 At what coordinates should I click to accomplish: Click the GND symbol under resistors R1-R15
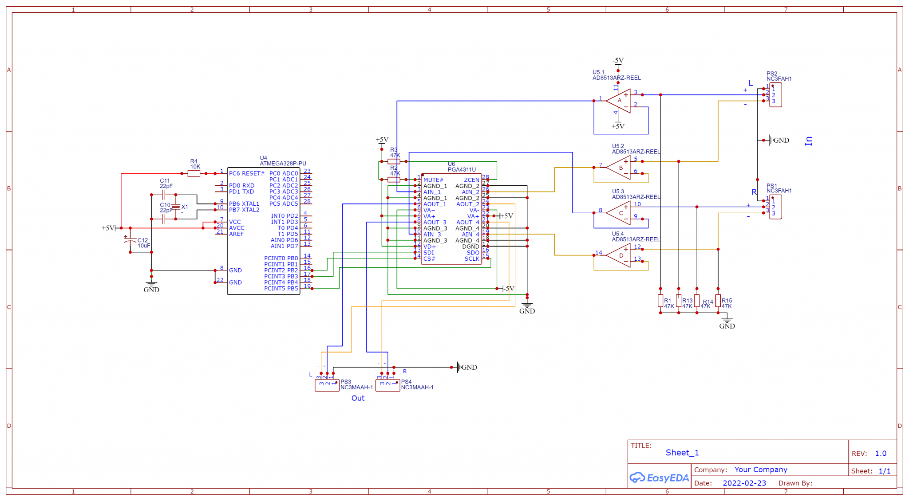coord(727,322)
